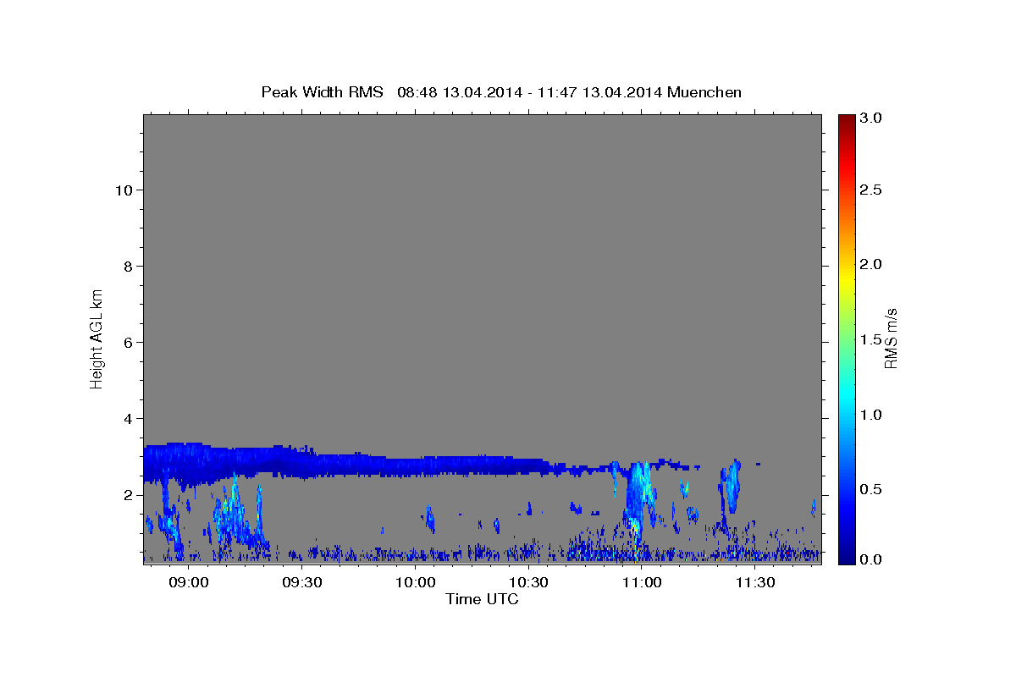Viewport: 1016px width, 677px height.
Task: Click the height tick label 4
Action: pyautogui.click(x=127, y=418)
